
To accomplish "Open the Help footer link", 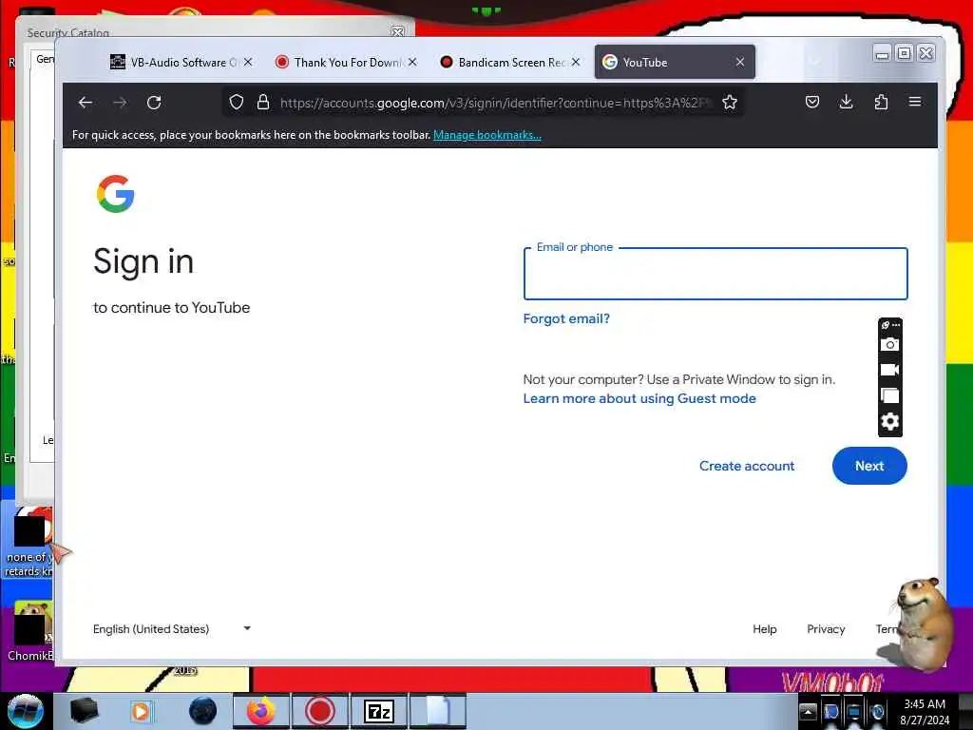I will coord(765,629).
